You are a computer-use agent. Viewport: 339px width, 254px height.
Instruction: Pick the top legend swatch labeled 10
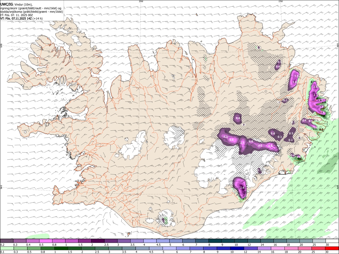[241, 241]
